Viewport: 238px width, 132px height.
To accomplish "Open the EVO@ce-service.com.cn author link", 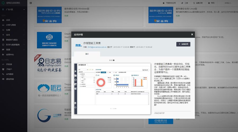I will (x=97, y=47).
